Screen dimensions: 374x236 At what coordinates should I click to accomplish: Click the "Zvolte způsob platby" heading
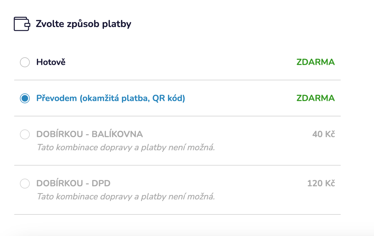[x=84, y=24]
